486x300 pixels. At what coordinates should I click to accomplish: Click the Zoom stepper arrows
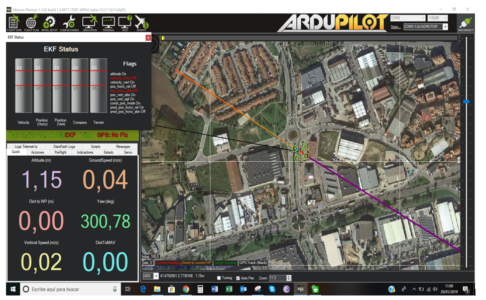point(289,278)
